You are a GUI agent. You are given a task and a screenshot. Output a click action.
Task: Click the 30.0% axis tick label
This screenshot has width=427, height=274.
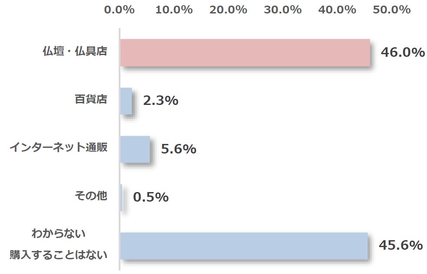[283, 10]
